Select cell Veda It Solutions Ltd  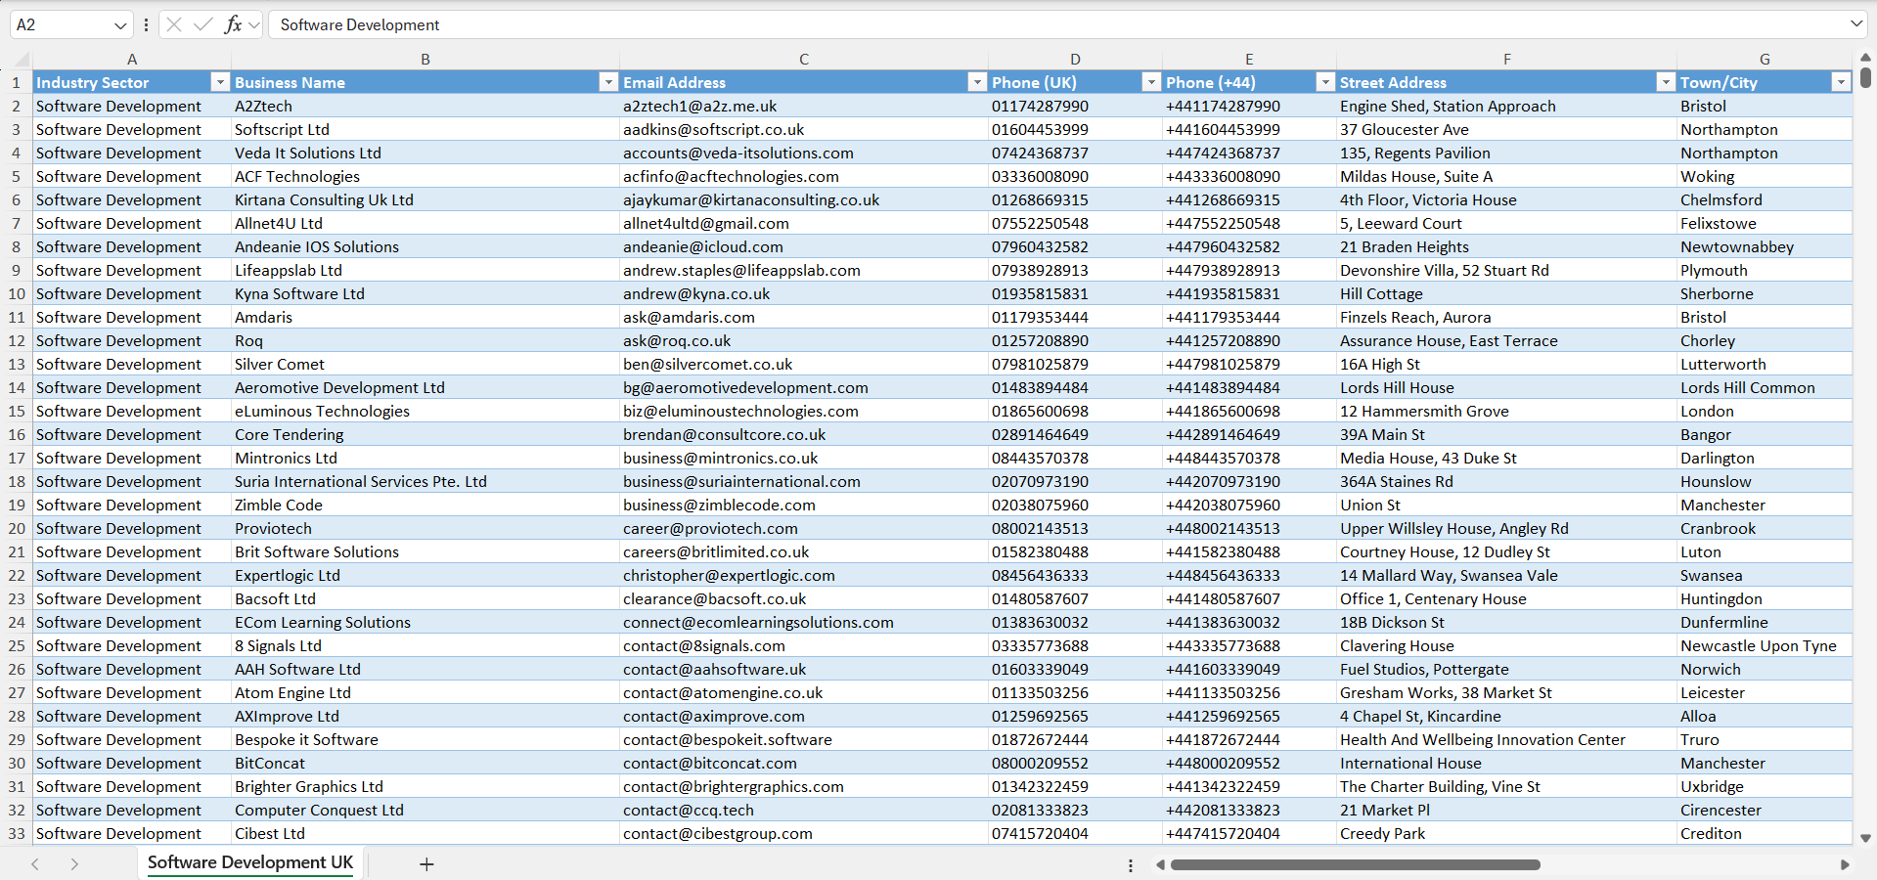425,153
